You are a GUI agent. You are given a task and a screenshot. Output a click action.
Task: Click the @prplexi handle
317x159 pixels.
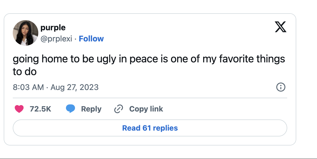[56, 39]
